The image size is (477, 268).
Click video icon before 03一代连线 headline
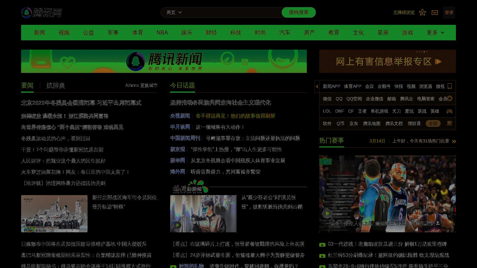pyautogui.click(x=322, y=244)
